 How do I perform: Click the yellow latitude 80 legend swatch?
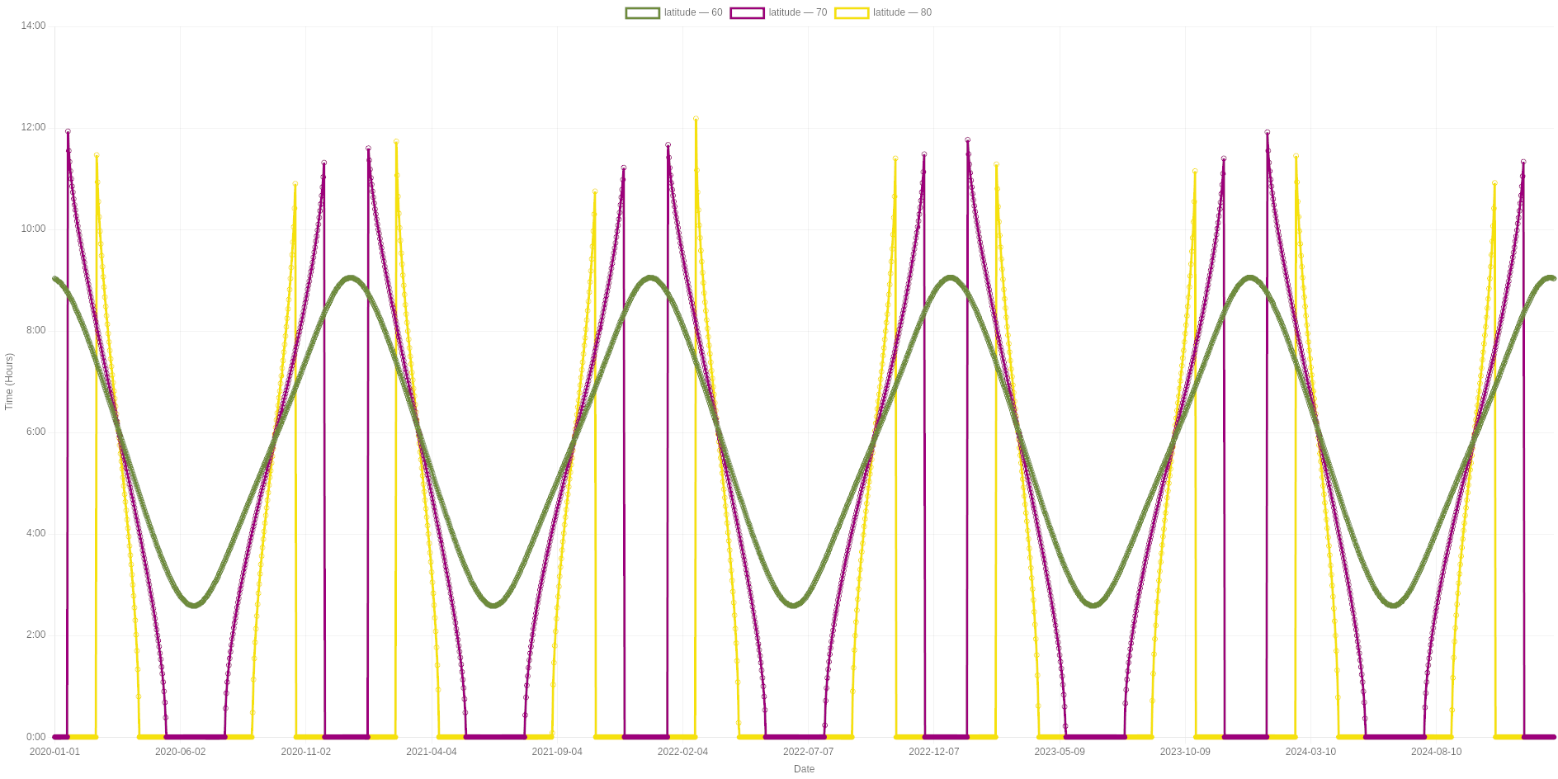point(852,12)
